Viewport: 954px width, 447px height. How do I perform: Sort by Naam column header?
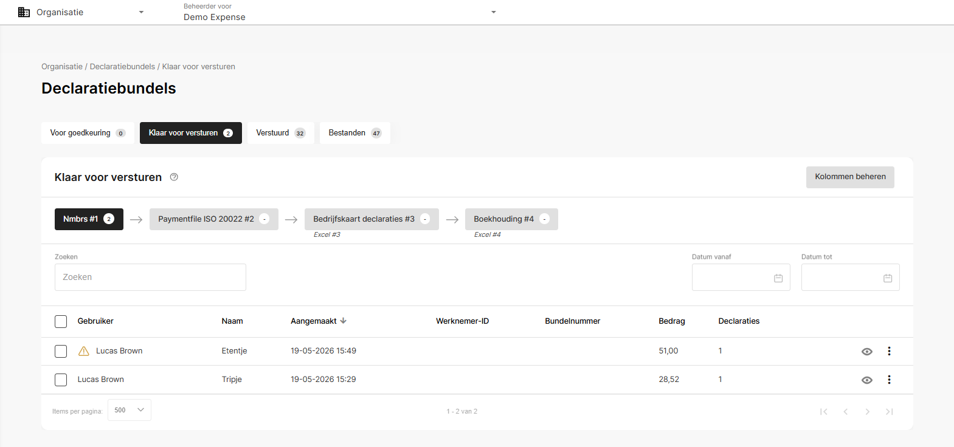tap(232, 321)
